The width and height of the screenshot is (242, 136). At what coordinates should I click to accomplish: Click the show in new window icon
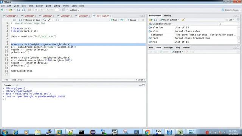(x=14, y=20)
